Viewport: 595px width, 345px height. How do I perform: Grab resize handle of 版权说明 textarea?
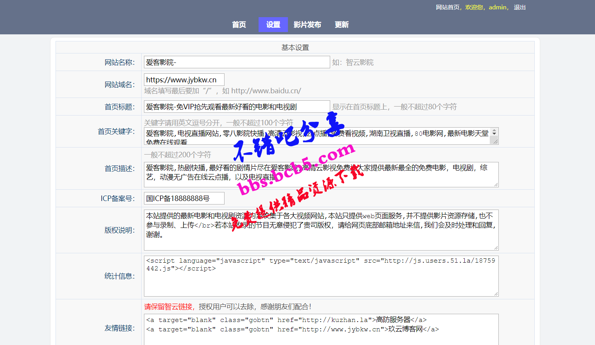click(x=496, y=248)
